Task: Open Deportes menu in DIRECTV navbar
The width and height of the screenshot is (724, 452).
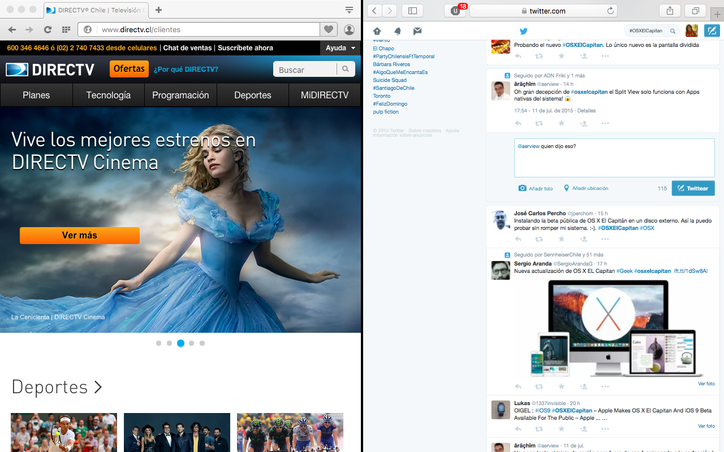Action: pyautogui.click(x=253, y=95)
